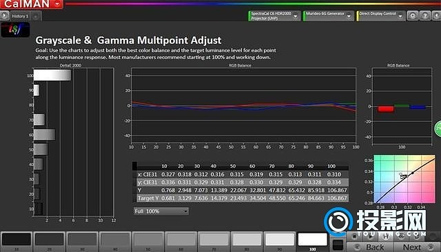Open the settings gear icon
This screenshot has height=252, width=441.
413,16
